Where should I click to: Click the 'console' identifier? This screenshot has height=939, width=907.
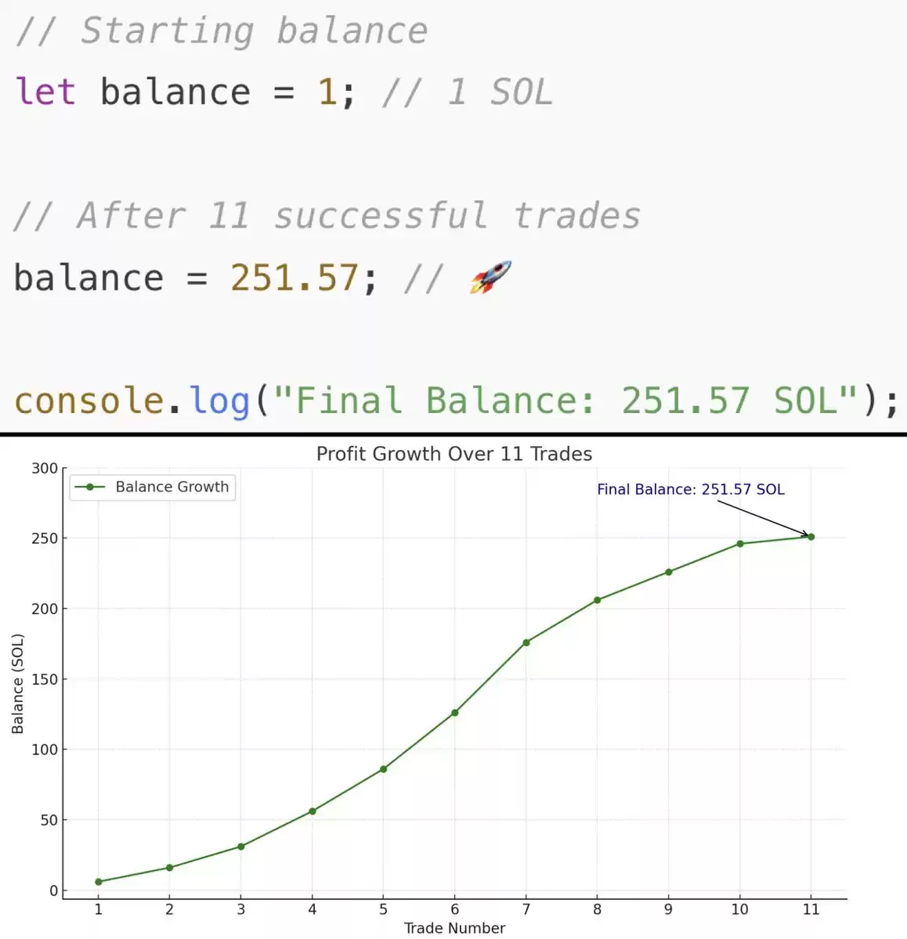click(89, 401)
